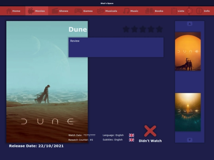Click the Shai's Space window title

coord(107,3)
